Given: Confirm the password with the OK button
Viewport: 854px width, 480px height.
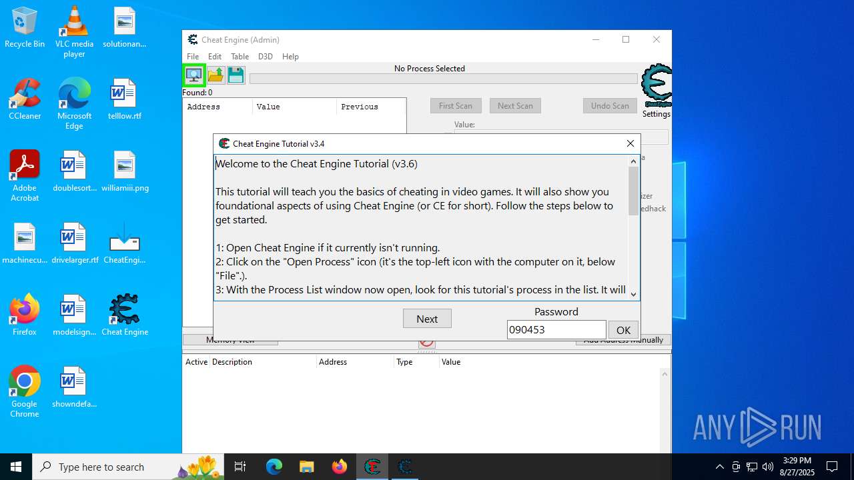Looking at the screenshot, I should pyautogui.click(x=623, y=330).
